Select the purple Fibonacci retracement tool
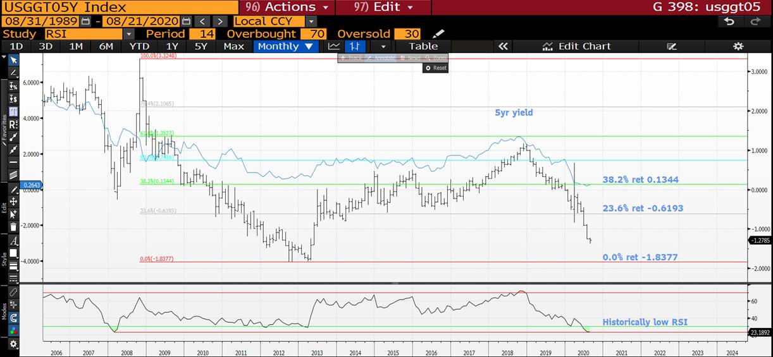 [x=13, y=112]
